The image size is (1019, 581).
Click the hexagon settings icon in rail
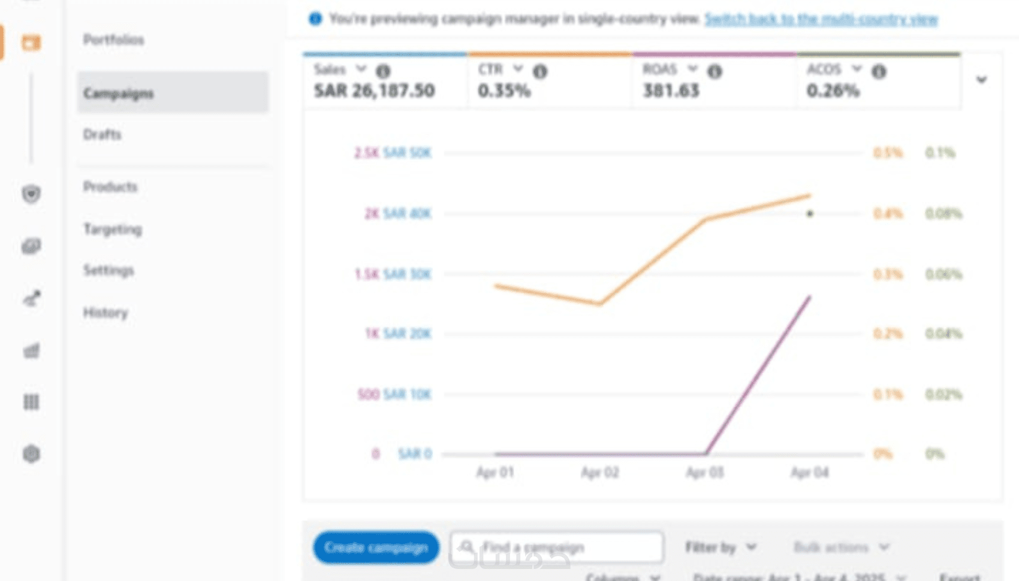coord(31,454)
